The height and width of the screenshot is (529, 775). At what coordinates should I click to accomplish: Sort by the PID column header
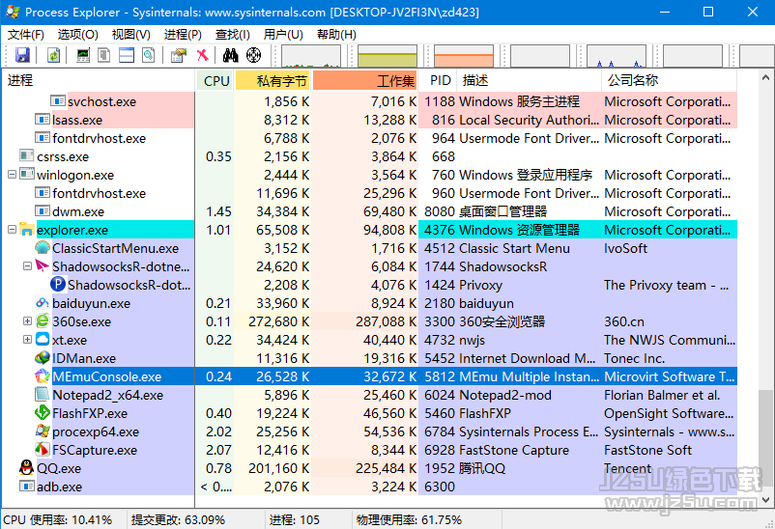440,80
